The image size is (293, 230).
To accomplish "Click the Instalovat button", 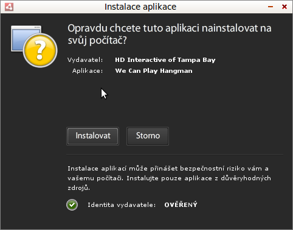I will click(92, 136).
